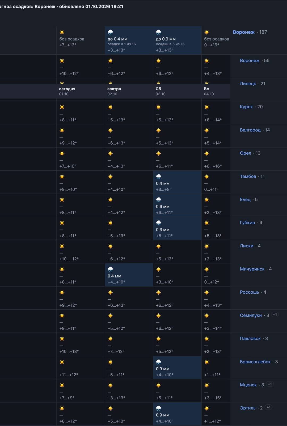Click the "+1" badge next to Эртиль

269,407
